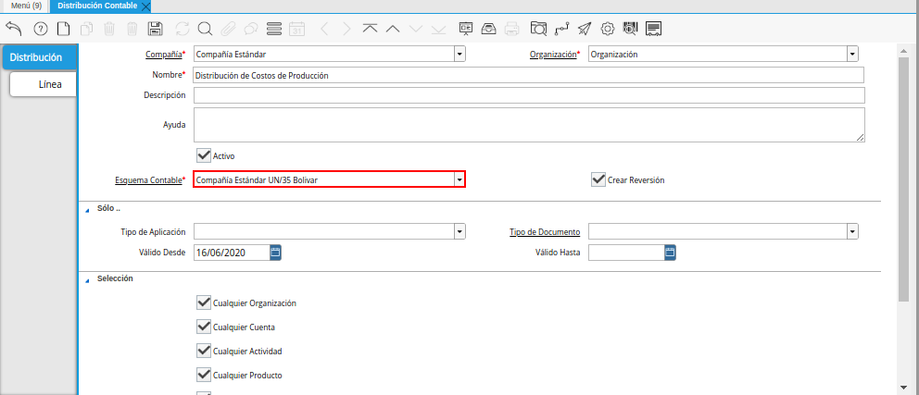Click the Ayuda text area
919x395 pixels.
coord(529,125)
